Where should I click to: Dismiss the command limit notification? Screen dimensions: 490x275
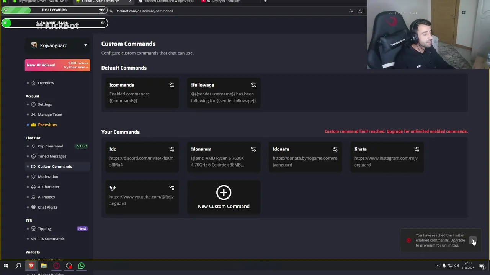click(x=473, y=240)
